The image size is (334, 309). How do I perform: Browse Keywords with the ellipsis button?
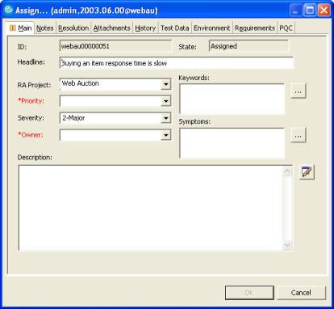point(298,91)
